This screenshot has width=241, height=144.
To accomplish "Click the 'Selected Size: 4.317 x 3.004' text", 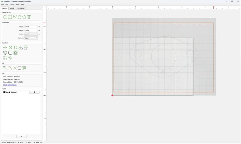I will coord(13,82).
